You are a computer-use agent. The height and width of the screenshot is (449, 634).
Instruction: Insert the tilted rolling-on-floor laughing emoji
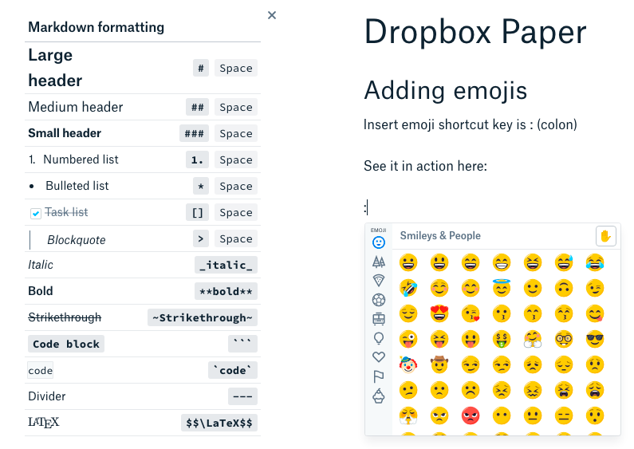pyautogui.click(x=408, y=288)
